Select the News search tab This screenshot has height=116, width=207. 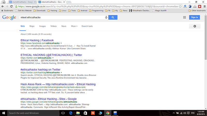[x=64, y=26]
